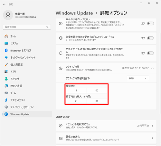Click 現在は 9:00 から 21:00 まで text
161x146 pixels.
coord(136,68)
